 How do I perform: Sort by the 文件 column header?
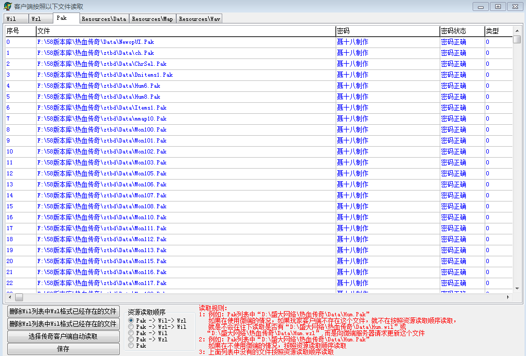click(x=185, y=31)
